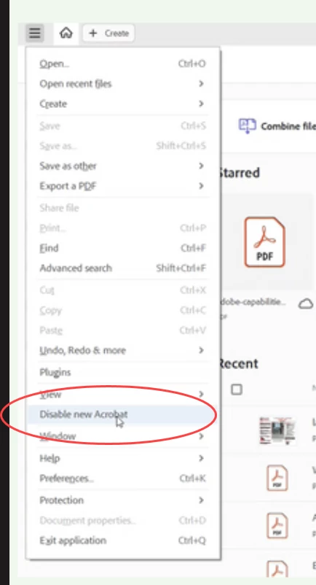
Task: Click the hamburger menu icon
Action: click(35, 34)
